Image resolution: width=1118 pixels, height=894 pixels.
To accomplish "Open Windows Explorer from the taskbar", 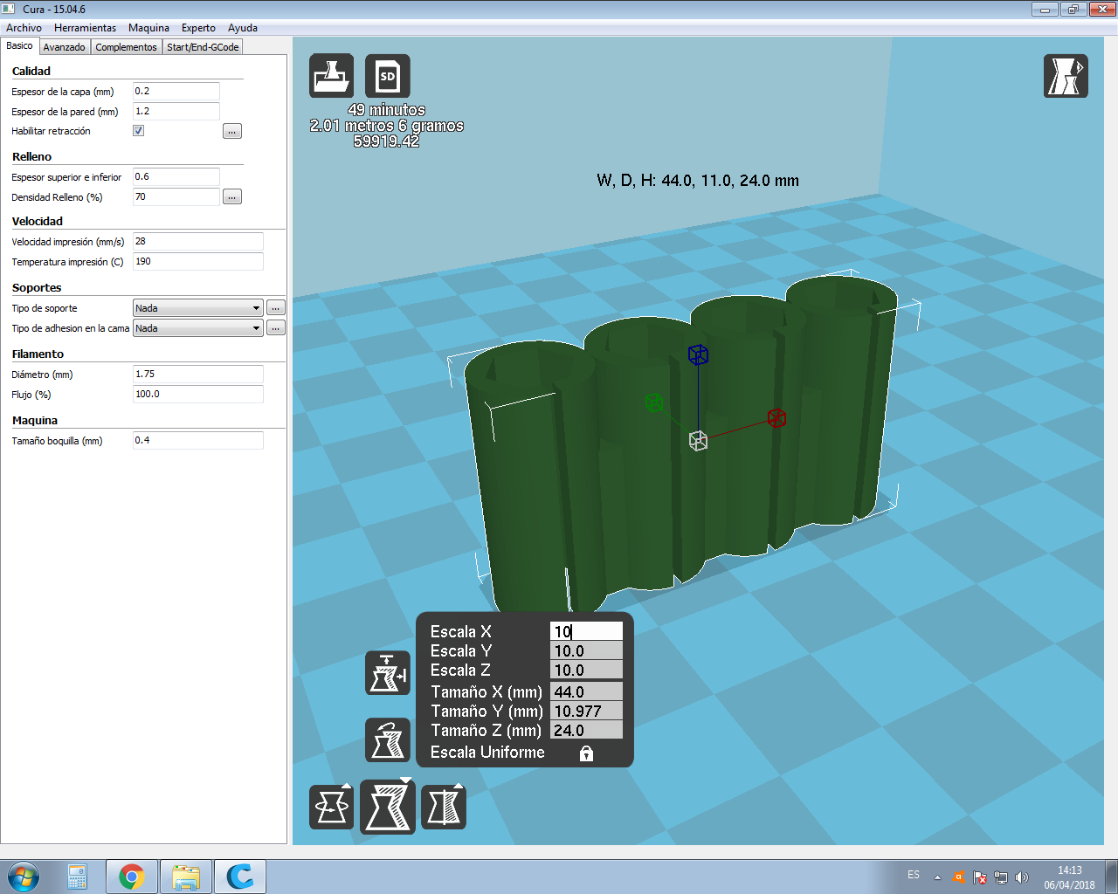I will pyautogui.click(x=186, y=877).
